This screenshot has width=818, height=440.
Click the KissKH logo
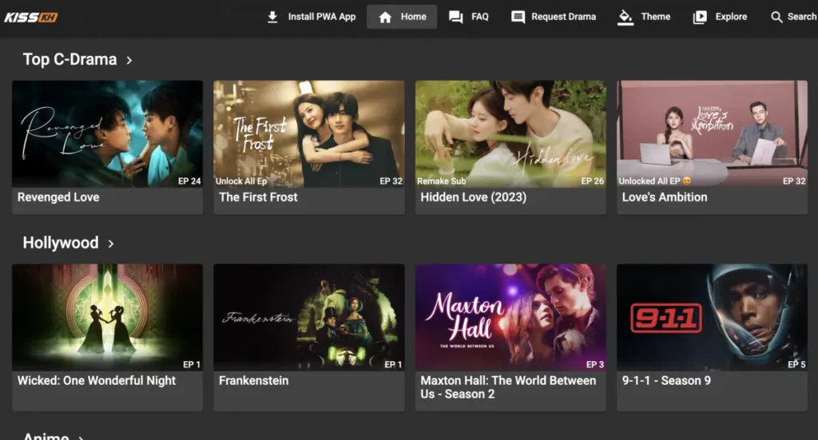pyautogui.click(x=30, y=17)
